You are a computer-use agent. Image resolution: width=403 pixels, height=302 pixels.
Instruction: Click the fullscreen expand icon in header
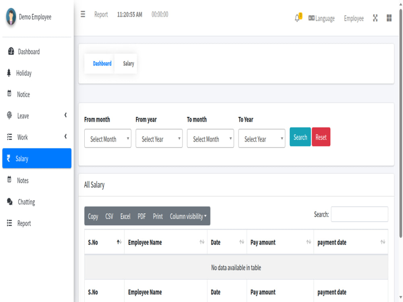[x=375, y=18]
